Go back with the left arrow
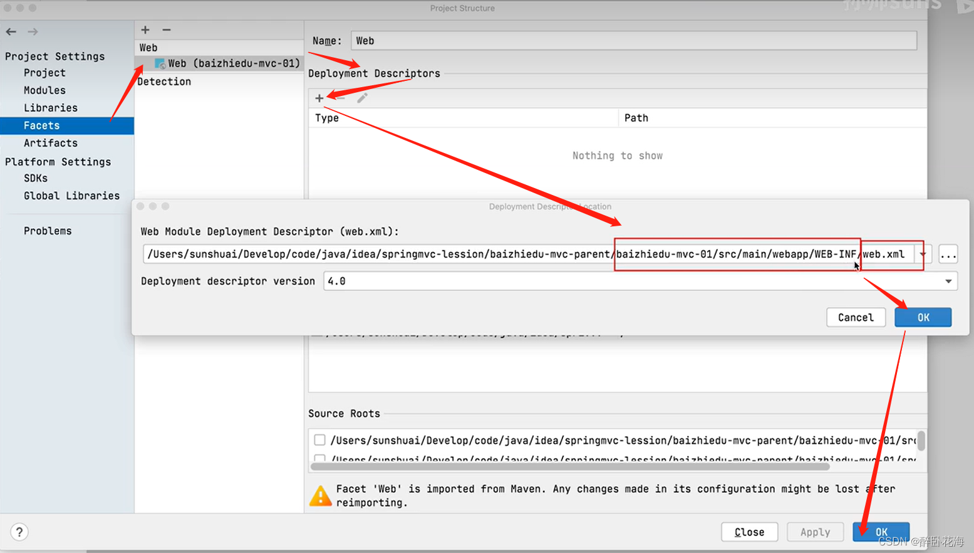This screenshot has width=974, height=553. coord(11,31)
